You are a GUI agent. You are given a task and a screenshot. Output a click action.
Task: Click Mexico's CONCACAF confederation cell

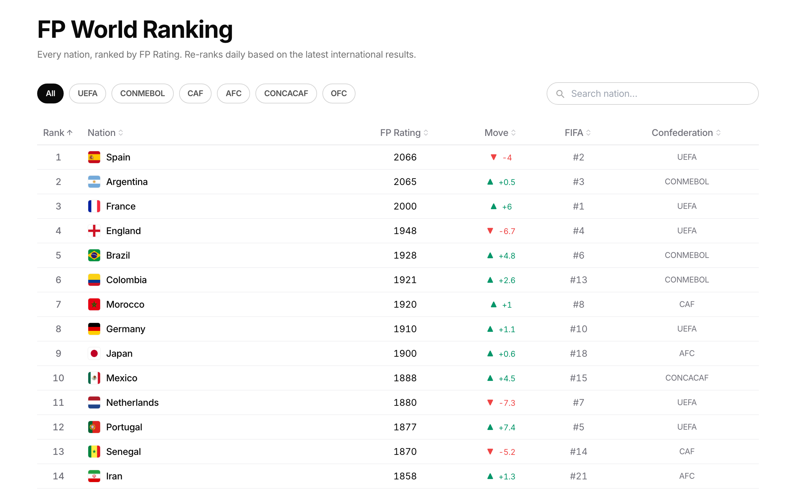click(687, 378)
